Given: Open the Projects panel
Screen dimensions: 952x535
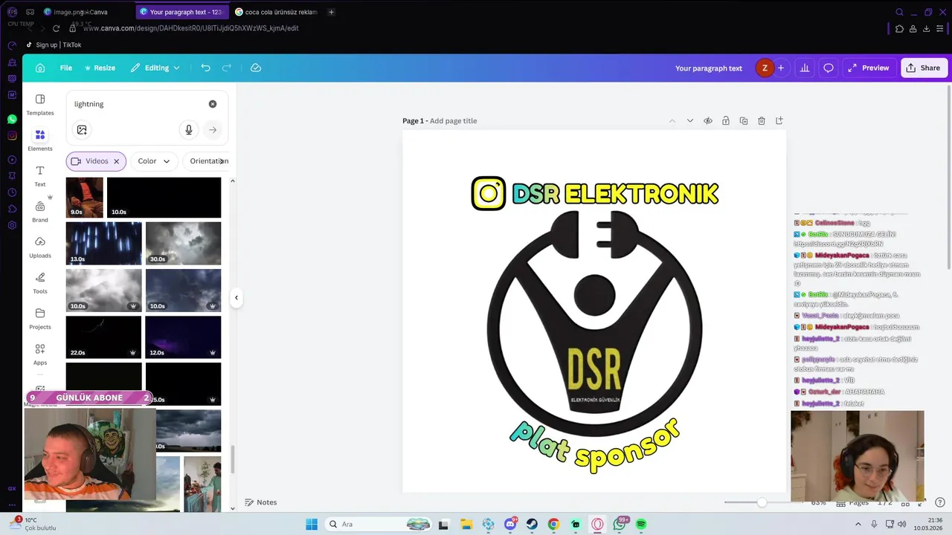Looking at the screenshot, I should tap(40, 318).
